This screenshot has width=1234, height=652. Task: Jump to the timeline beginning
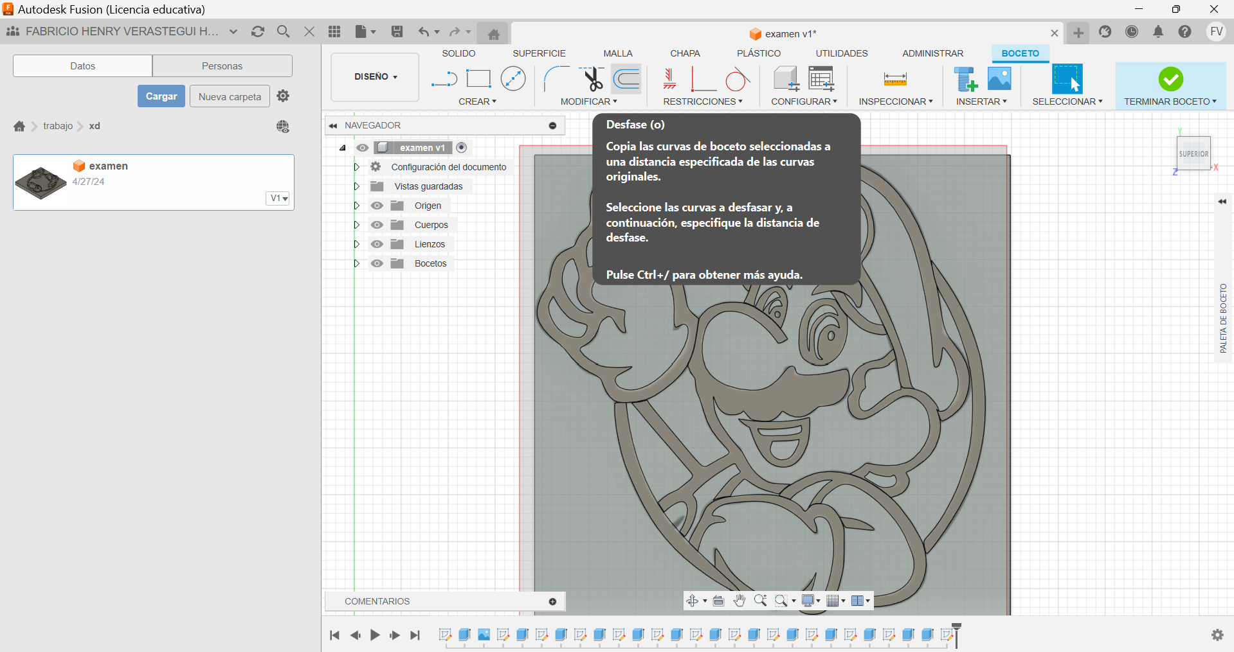coord(334,635)
